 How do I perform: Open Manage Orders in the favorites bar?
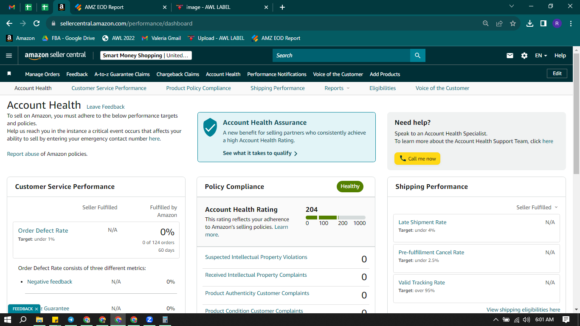[x=42, y=74]
